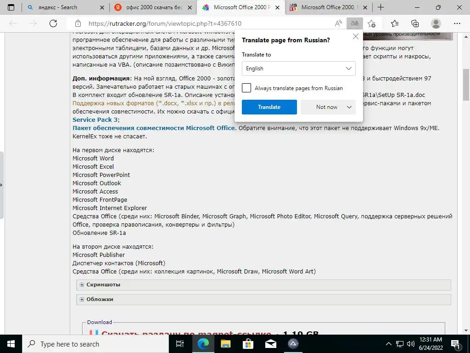470x353 pixels.
Task: Open Collections icon in toolbar
Action: tap(415, 23)
